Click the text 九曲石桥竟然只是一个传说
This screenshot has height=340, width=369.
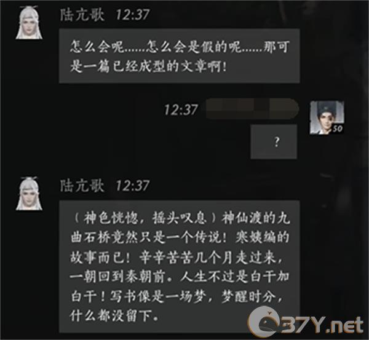point(180,228)
